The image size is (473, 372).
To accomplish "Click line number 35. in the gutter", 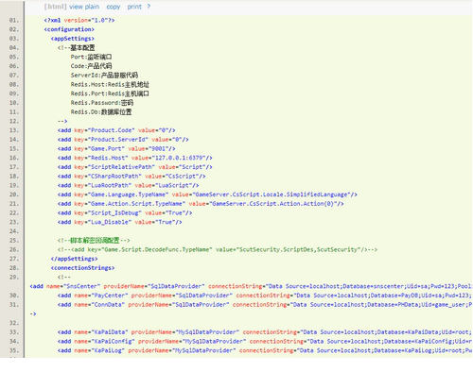I will tap(14, 350).
